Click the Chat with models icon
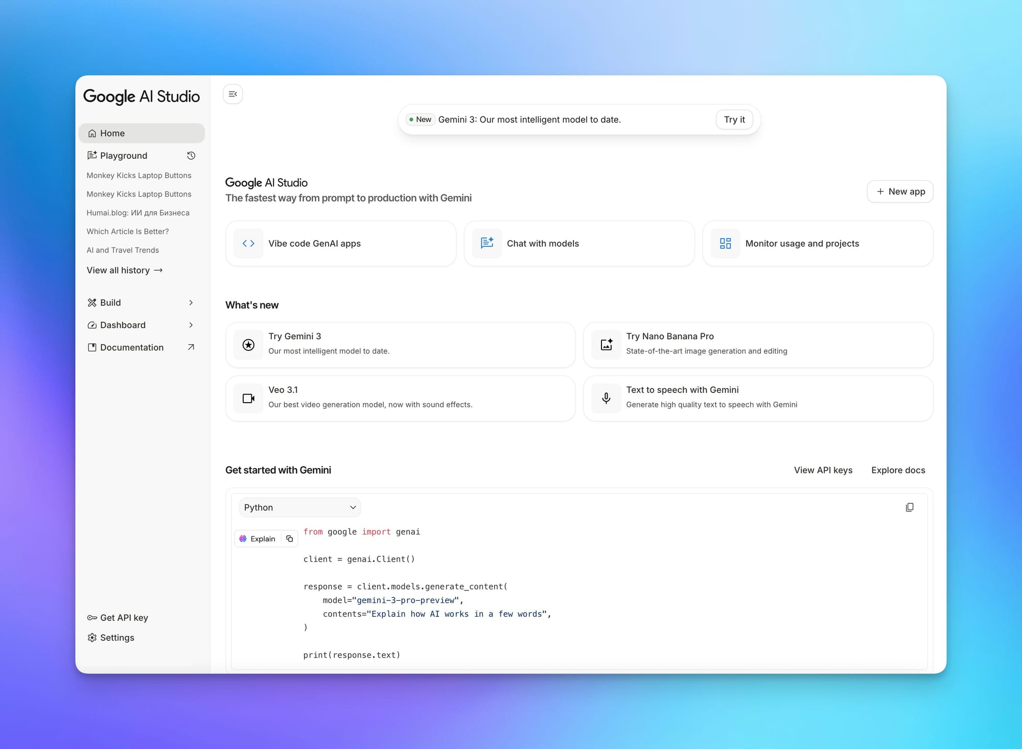The image size is (1022, 749). tap(486, 243)
